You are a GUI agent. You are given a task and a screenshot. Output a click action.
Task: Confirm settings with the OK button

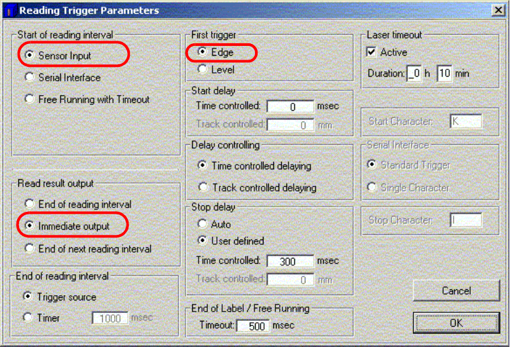(x=456, y=323)
